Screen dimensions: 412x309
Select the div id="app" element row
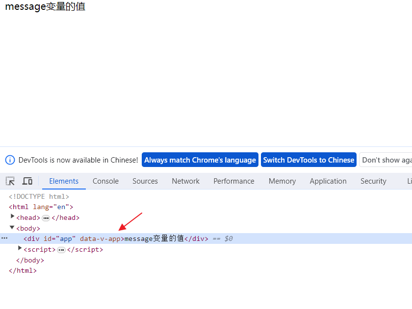click(x=206, y=238)
